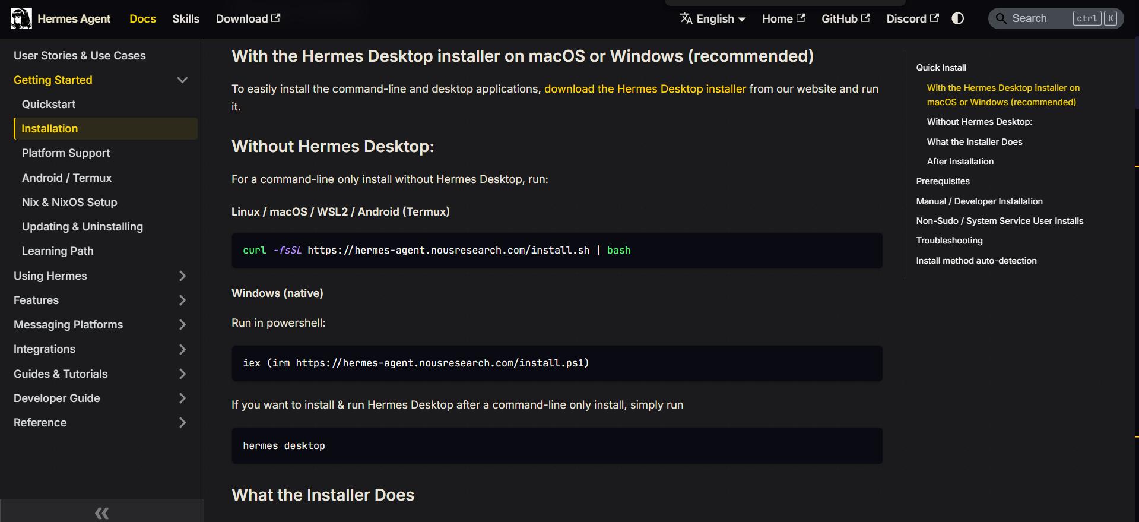Click the language translate icon
Image resolution: width=1139 pixels, height=522 pixels.
click(686, 18)
